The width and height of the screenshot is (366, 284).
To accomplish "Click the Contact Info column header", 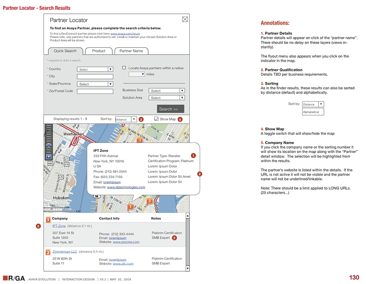I will tap(109, 219).
